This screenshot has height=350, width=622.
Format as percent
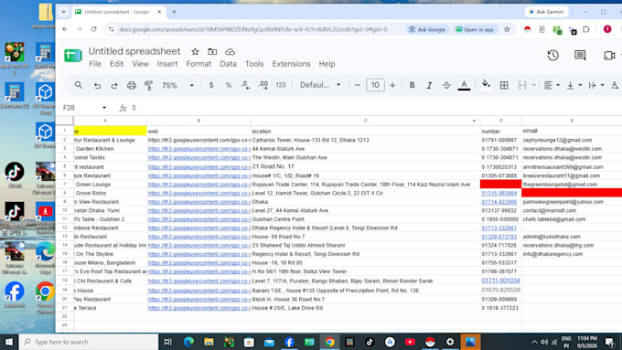pos(229,85)
